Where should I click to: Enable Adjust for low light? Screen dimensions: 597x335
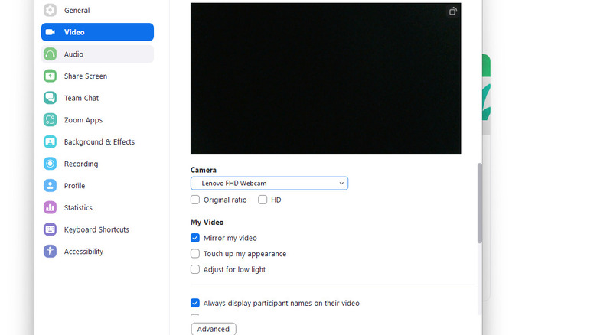[195, 269]
